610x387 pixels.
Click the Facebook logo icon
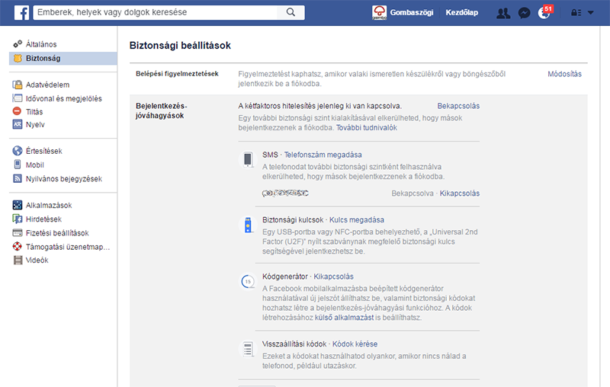(22, 12)
